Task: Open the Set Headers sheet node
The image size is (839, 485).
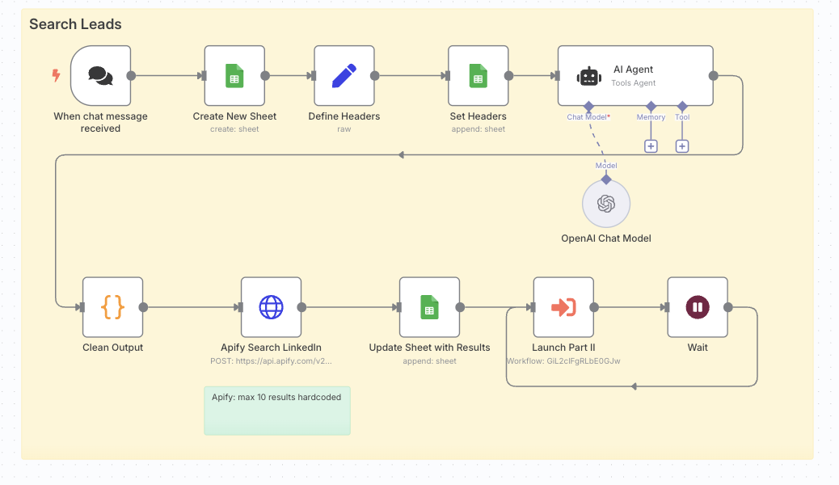Action: (479, 76)
